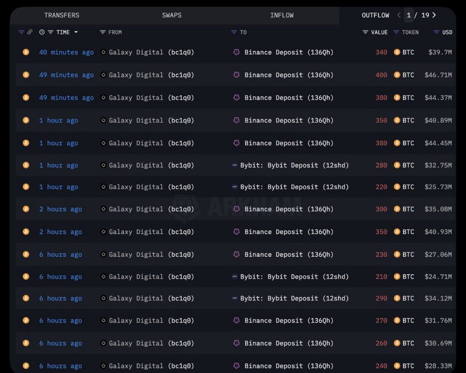Click the Bybit icon in the $24.71M row
This screenshot has width=466, height=373.
point(235,277)
